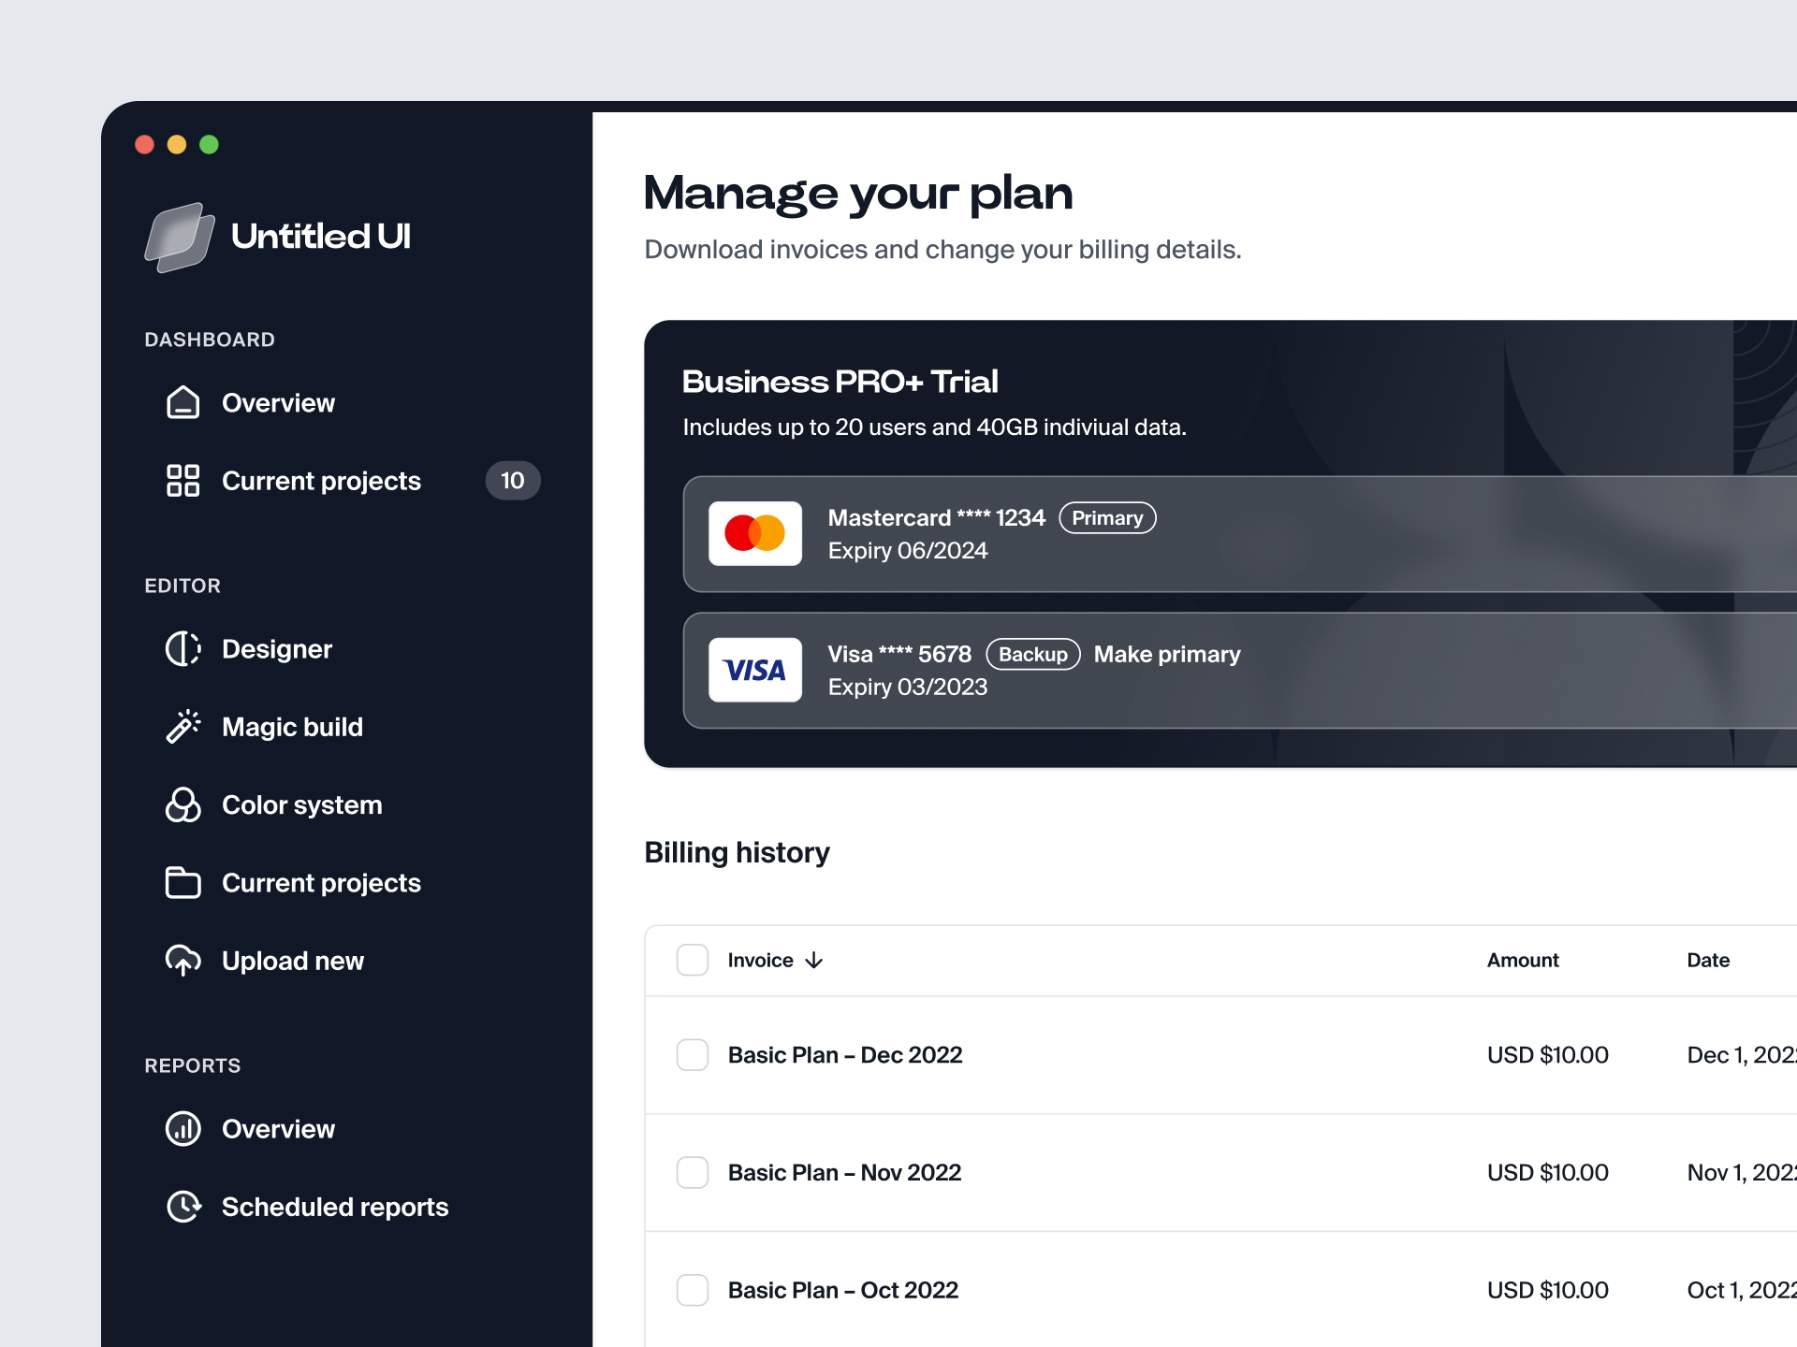Click the Untitled UI brand name
This screenshot has height=1347, width=1797.
coord(321,236)
